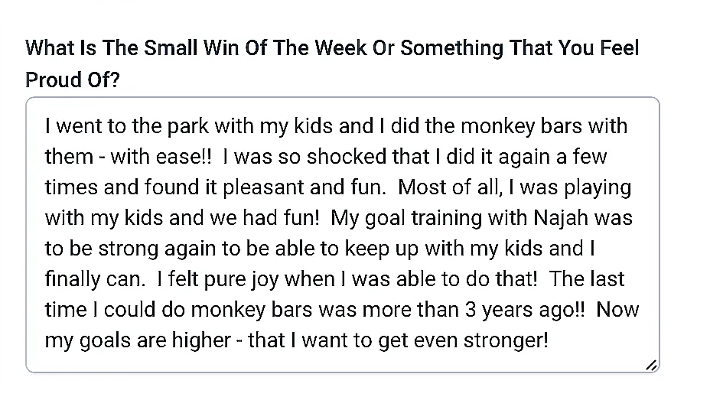Place cursor at 'pleasant and fun.'
Screen dimensions: 710x410
[305, 187]
